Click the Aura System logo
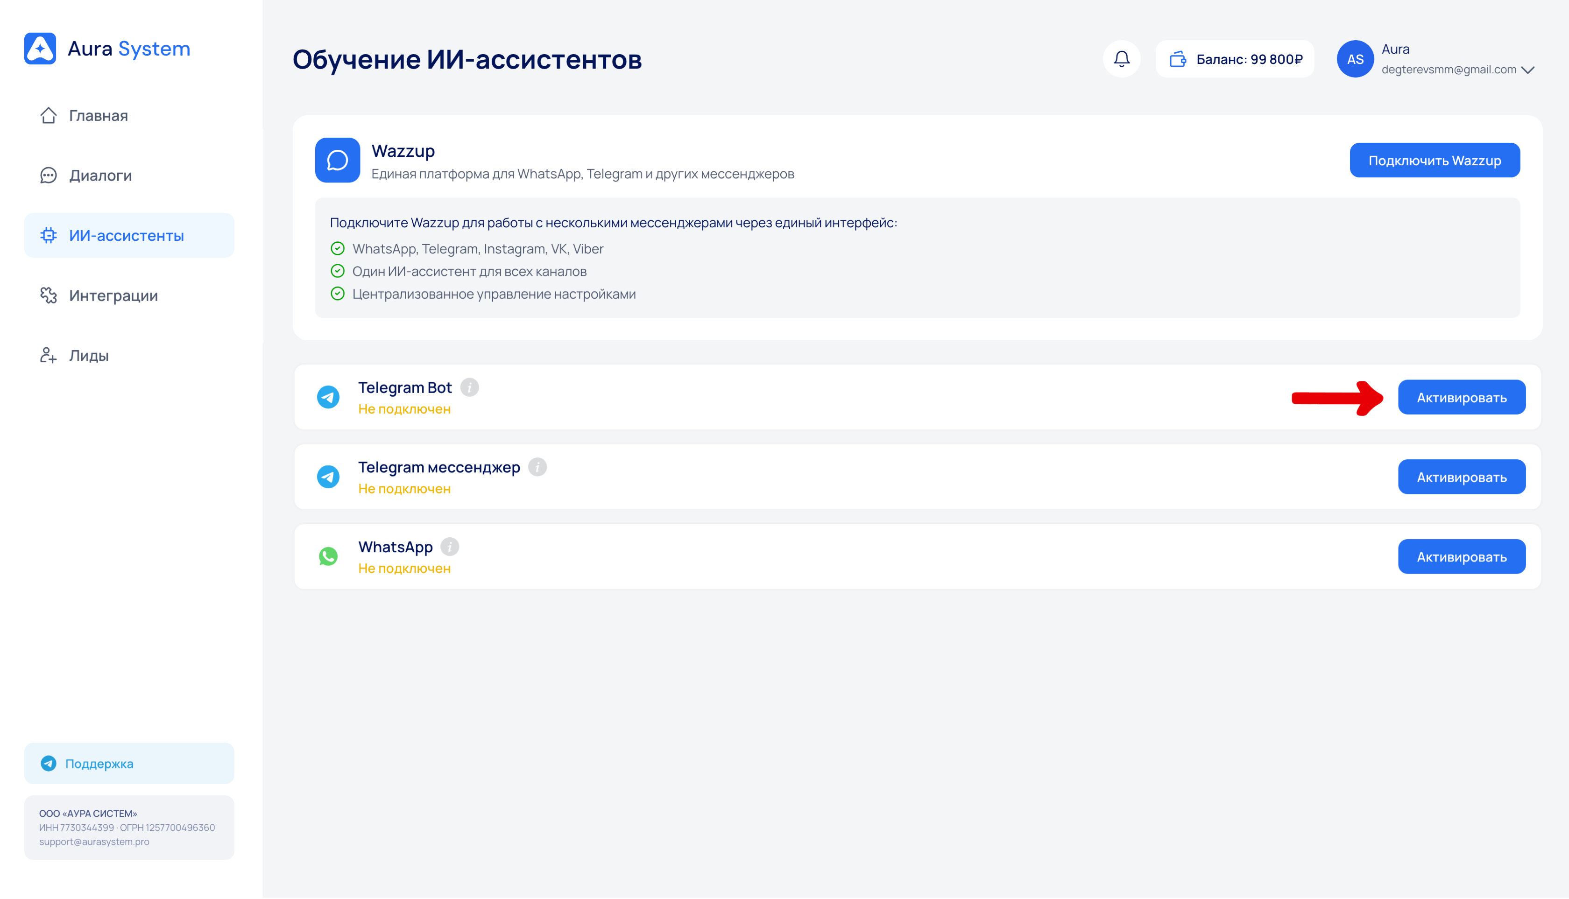1569x899 pixels. click(x=40, y=49)
